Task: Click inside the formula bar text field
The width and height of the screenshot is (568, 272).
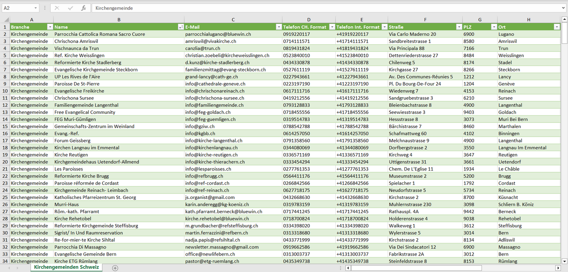Action: [314, 8]
